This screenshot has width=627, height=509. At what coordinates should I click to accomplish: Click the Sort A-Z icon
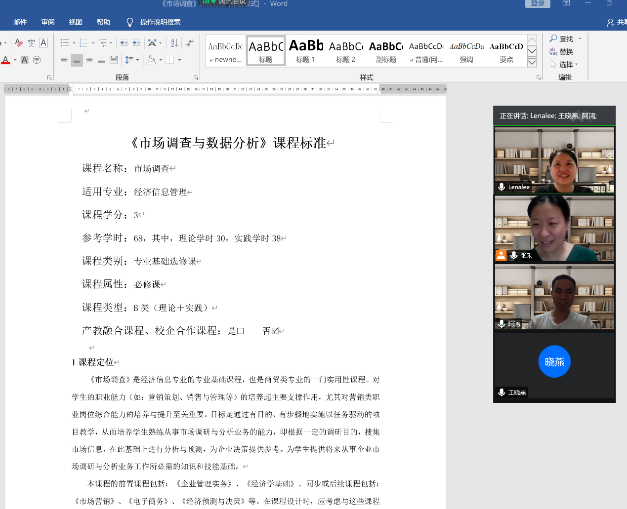[174, 43]
